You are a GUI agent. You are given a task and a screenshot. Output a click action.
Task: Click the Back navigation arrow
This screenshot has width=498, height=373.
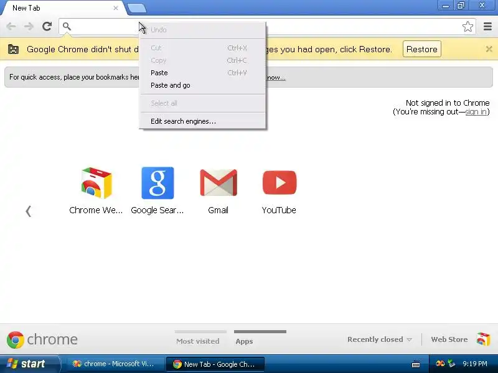point(11,26)
